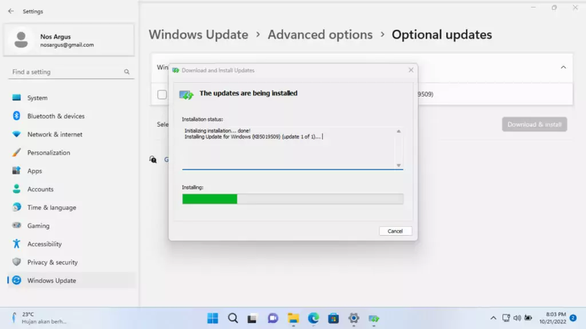Click the Personalization paintbrush icon
Image resolution: width=586 pixels, height=329 pixels.
[17, 152]
